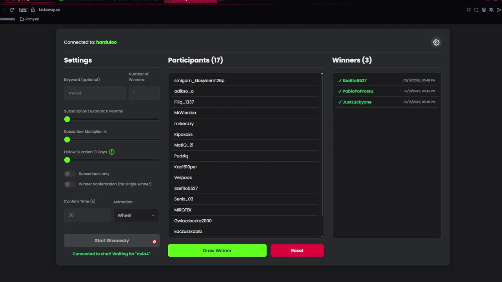The height and width of the screenshot is (282, 502).
Task: Click the snapshot icon in browser toolbar
Action: pyautogui.click(x=477, y=10)
